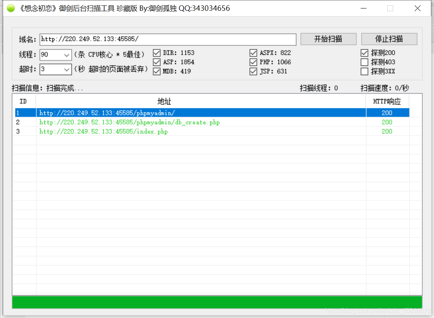434x318 pixels.
Task: Uncheck the ASP dictionary checkbox
Action: click(x=157, y=62)
